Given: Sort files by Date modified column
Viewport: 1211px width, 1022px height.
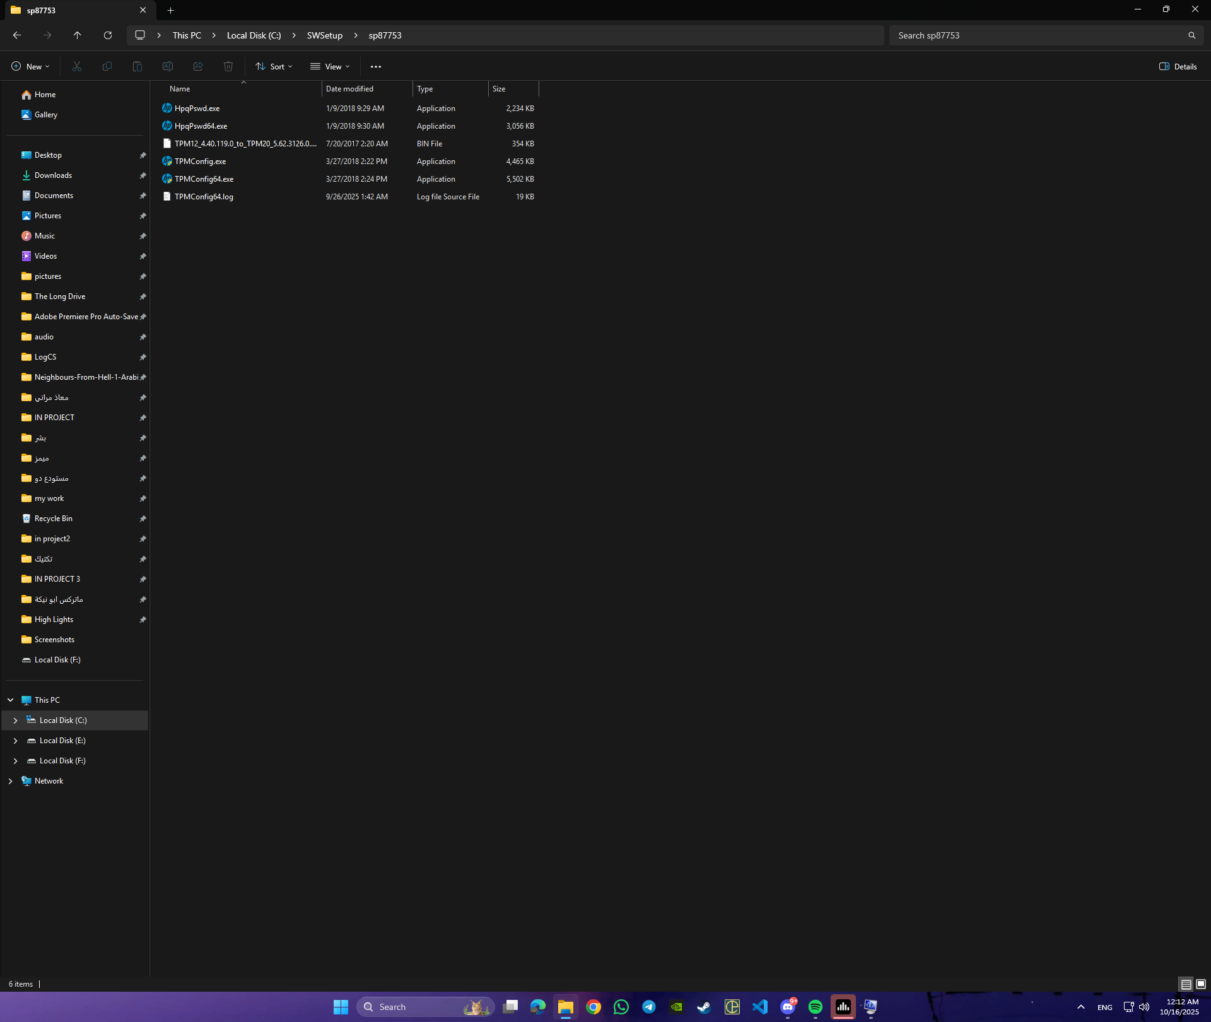Looking at the screenshot, I should click(x=349, y=89).
